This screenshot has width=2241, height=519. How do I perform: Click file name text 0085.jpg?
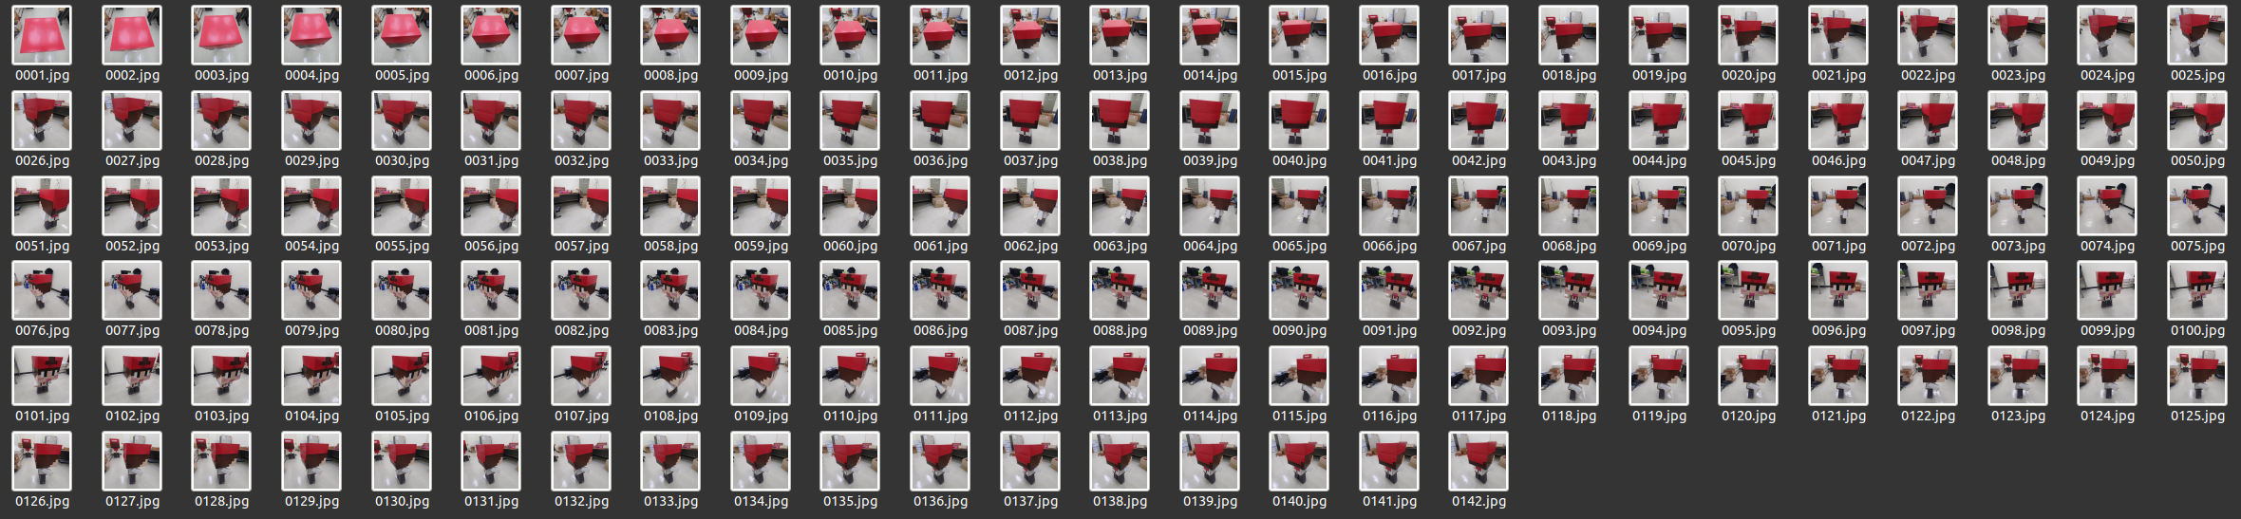coord(850,330)
